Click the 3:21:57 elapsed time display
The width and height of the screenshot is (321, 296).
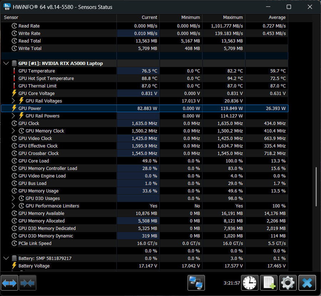click(232, 283)
